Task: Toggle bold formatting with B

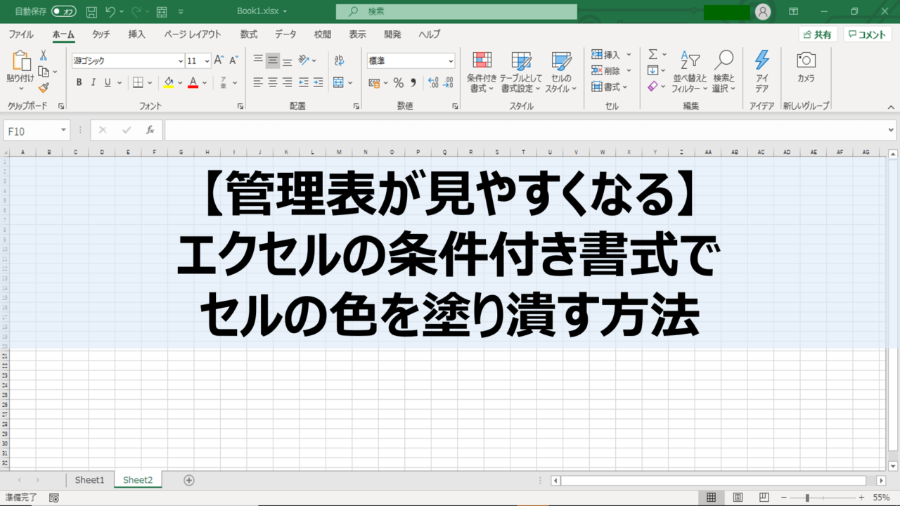Action: 79,83
